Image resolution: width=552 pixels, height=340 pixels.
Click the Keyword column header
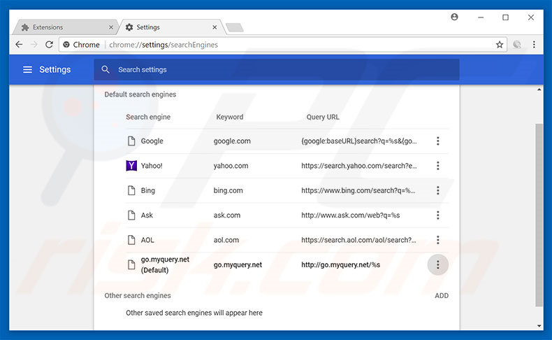229,117
